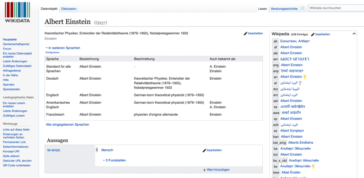Click Spenden link
This screenshot has width=364, height=178.
tap(9, 84)
